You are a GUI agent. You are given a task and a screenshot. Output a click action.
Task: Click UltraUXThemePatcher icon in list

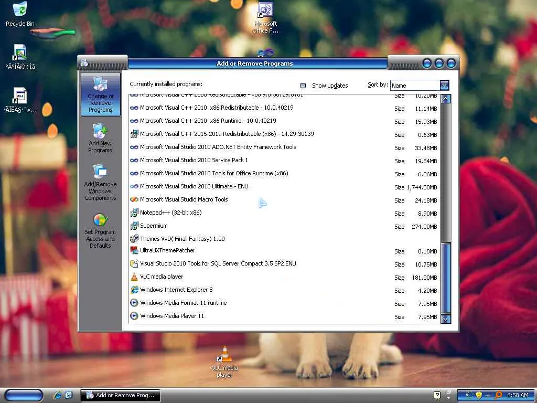(x=134, y=250)
